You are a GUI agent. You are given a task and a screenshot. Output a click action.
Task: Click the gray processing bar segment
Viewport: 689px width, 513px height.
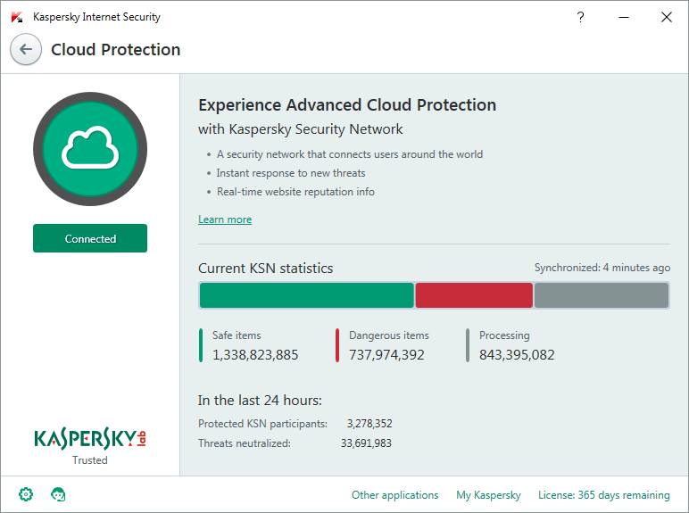tap(602, 295)
